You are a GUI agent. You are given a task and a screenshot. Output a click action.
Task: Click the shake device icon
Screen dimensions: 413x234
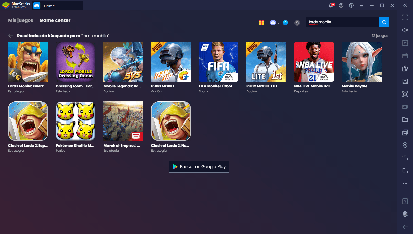click(x=405, y=158)
